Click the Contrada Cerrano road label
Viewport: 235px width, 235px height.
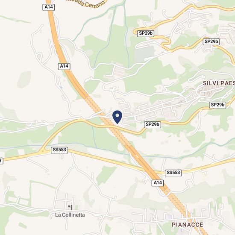tap(85, 3)
